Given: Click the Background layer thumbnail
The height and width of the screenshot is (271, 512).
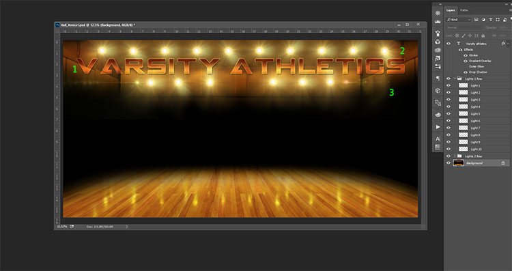Looking at the screenshot, I should [x=459, y=163].
